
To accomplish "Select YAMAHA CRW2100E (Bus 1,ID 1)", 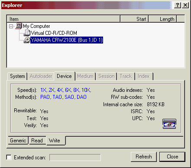I will [67, 40].
